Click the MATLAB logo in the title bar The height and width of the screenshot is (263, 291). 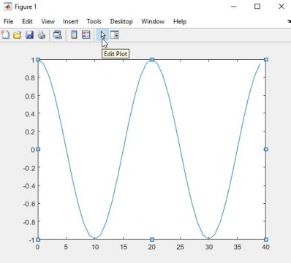click(7, 7)
